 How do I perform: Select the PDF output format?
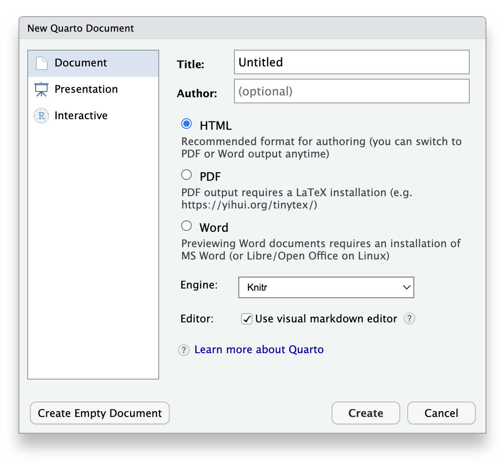(186, 175)
